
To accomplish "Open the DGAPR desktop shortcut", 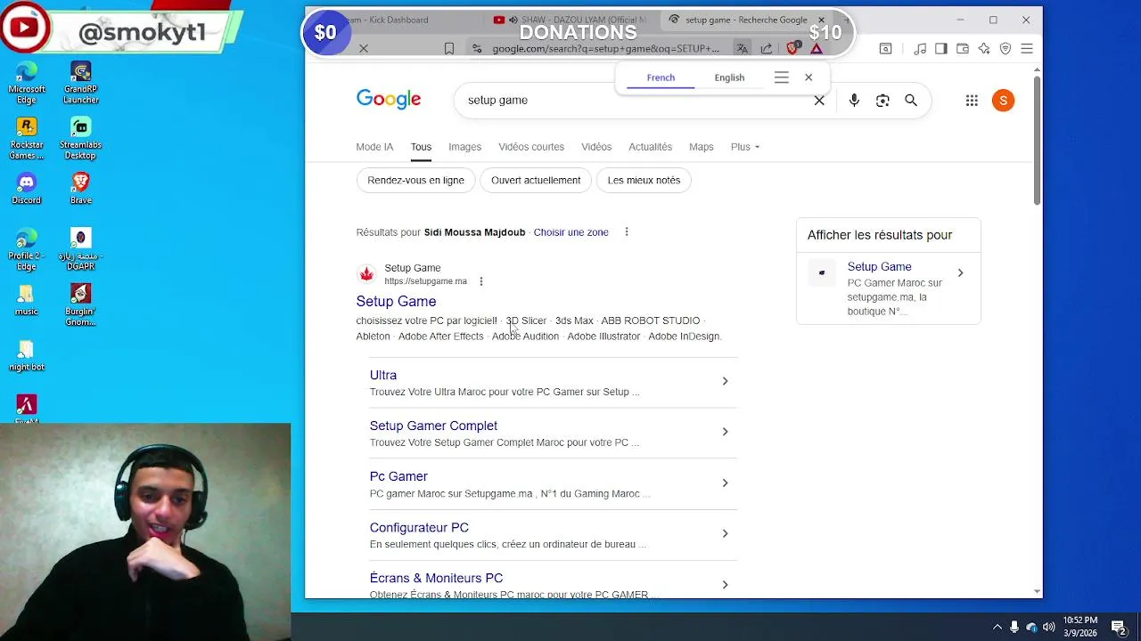I will [x=80, y=249].
